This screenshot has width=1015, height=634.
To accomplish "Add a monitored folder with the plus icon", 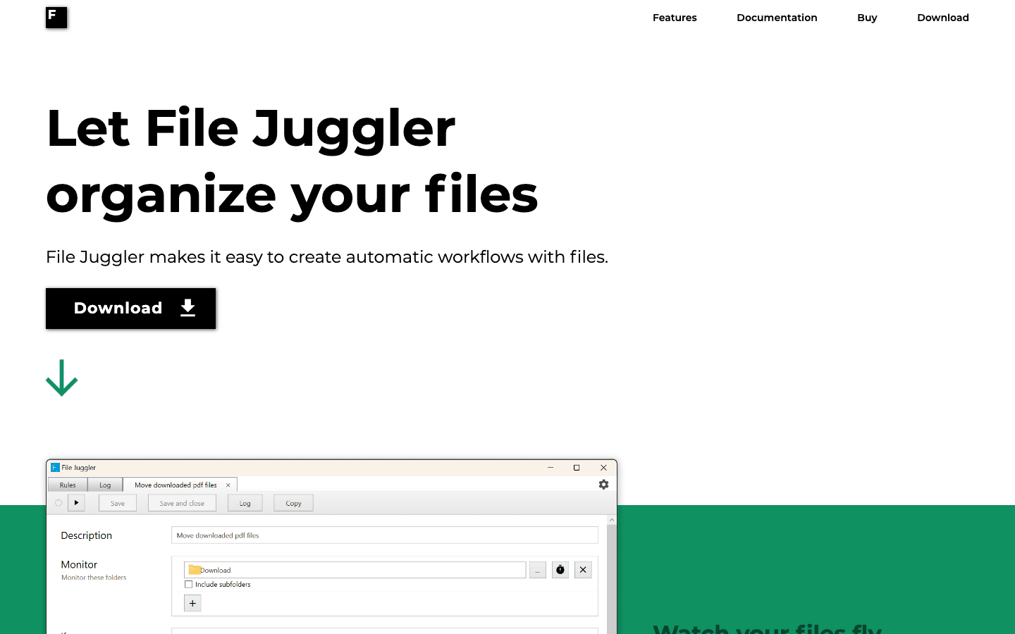I will pos(192,603).
